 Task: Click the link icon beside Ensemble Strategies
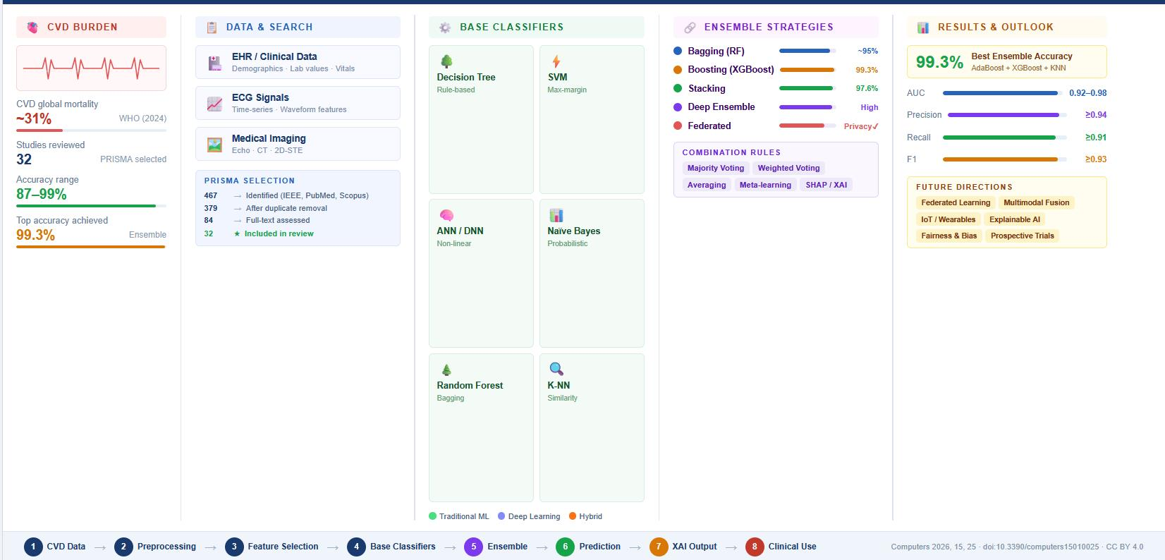point(690,28)
